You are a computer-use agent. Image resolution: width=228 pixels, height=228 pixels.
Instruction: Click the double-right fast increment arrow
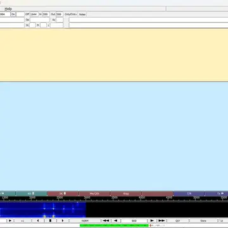click(161, 220)
